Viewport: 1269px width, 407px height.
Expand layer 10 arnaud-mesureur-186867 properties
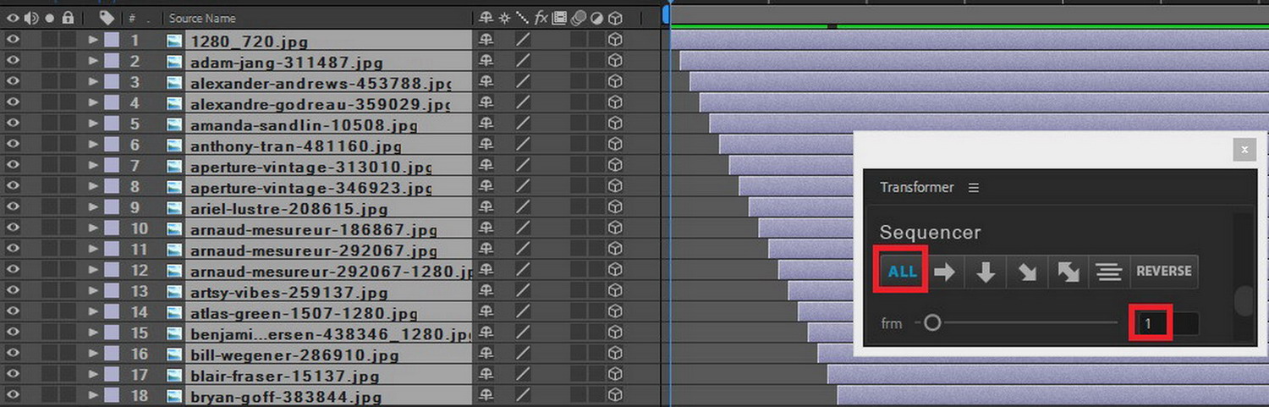coord(94,228)
